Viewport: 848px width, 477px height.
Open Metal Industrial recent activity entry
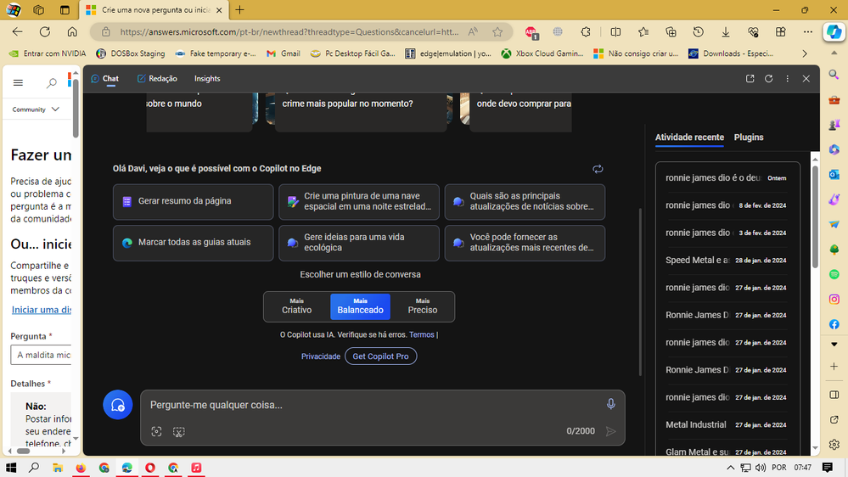726,424
